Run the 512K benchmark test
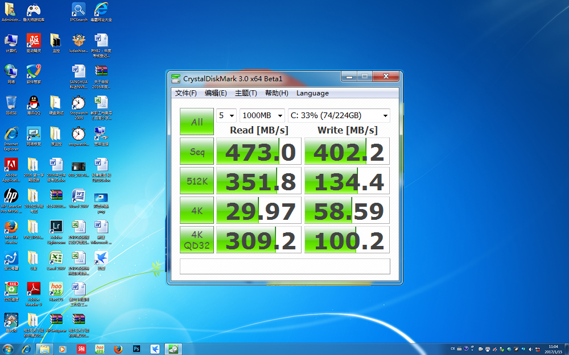The width and height of the screenshot is (569, 355). pyautogui.click(x=197, y=181)
